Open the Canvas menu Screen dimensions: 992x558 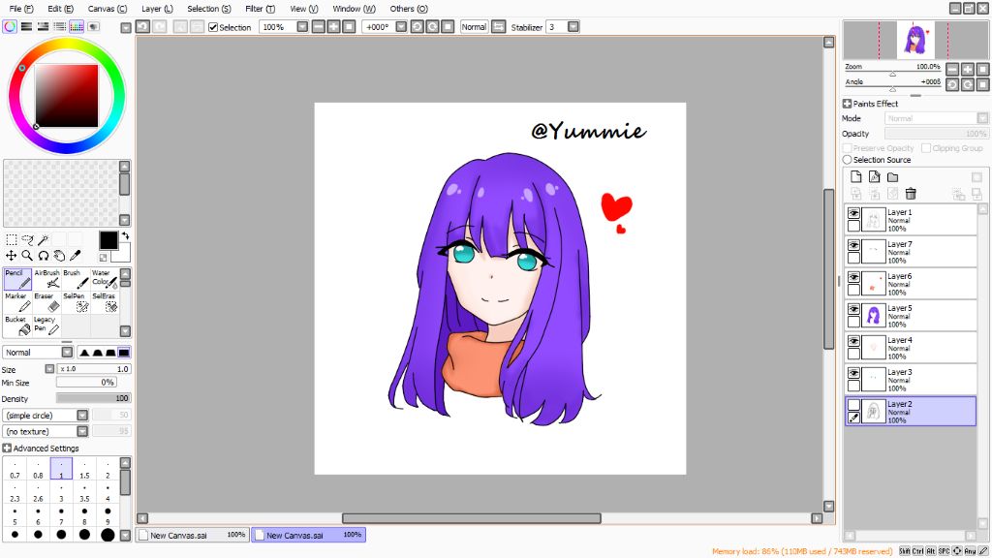pos(107,9)
